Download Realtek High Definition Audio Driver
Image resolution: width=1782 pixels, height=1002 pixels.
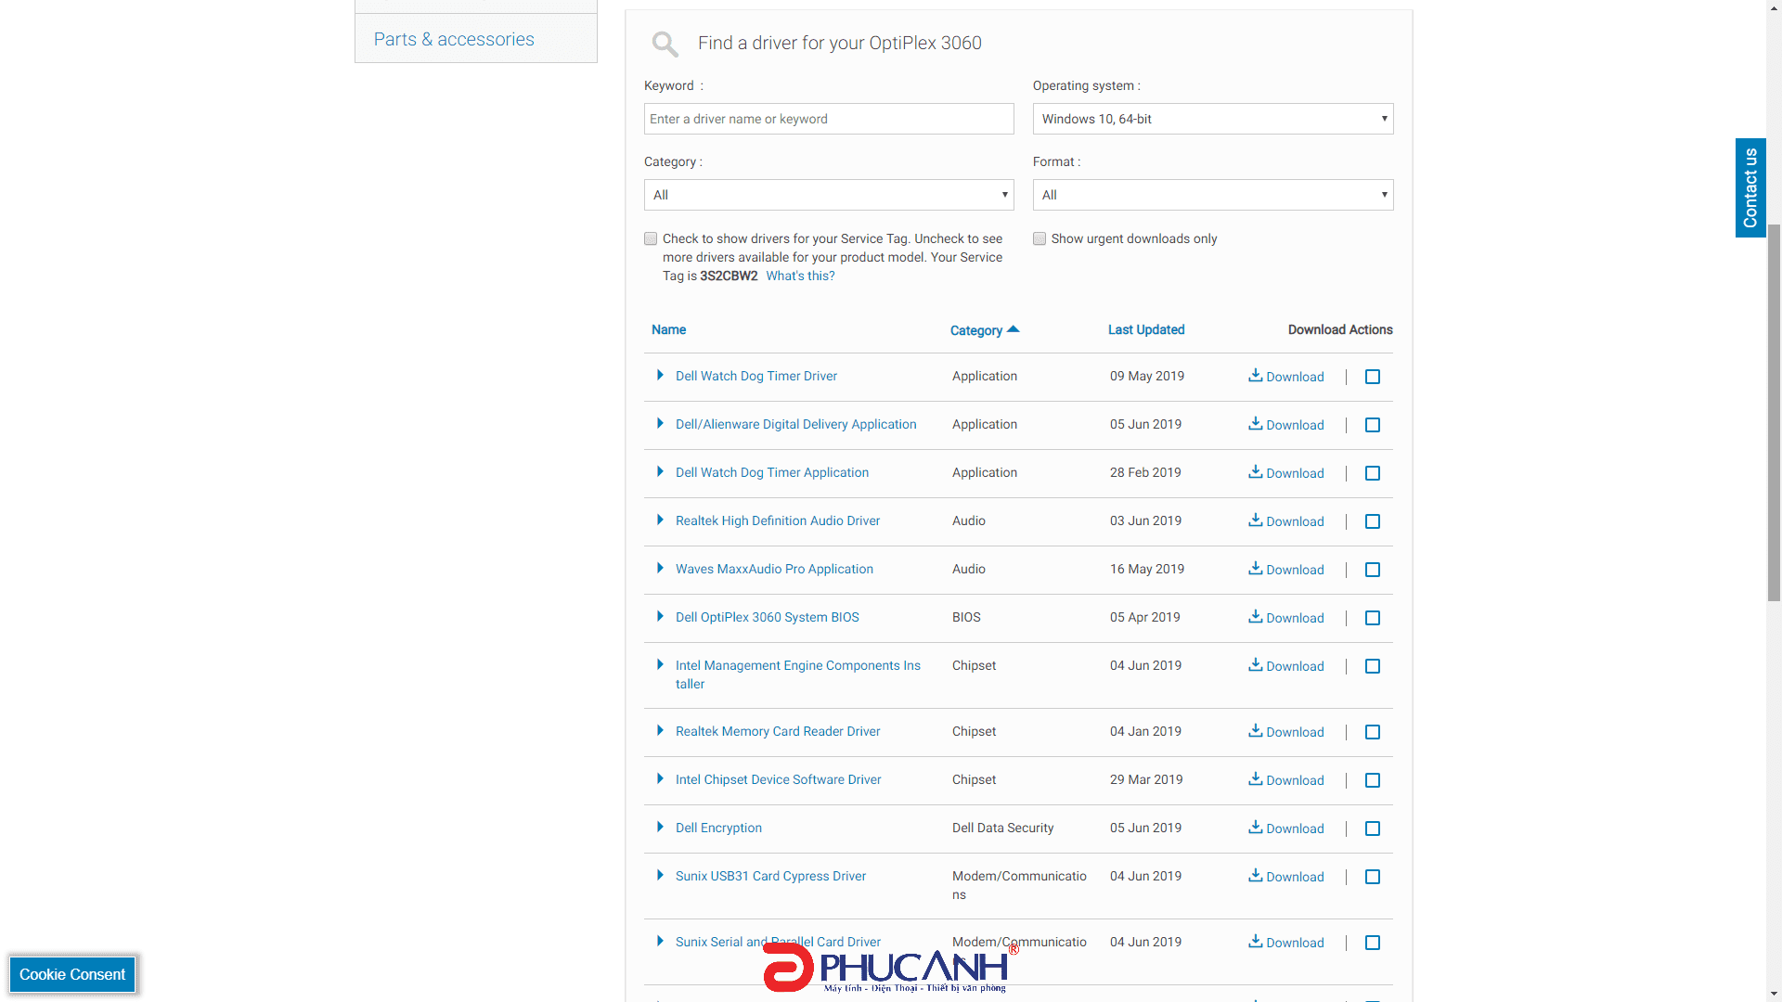pos(1285,521)
